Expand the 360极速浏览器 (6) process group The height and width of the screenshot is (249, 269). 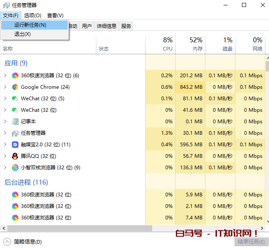(5, 76)
